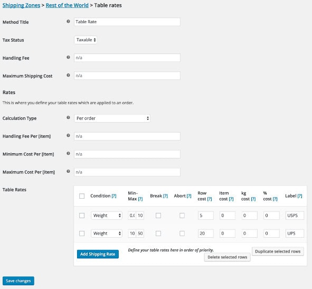Select the UPS rate row checkbox

[x=82, y=234]
